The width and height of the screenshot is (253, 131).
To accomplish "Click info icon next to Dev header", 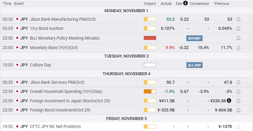I will [x=185, y=3].
